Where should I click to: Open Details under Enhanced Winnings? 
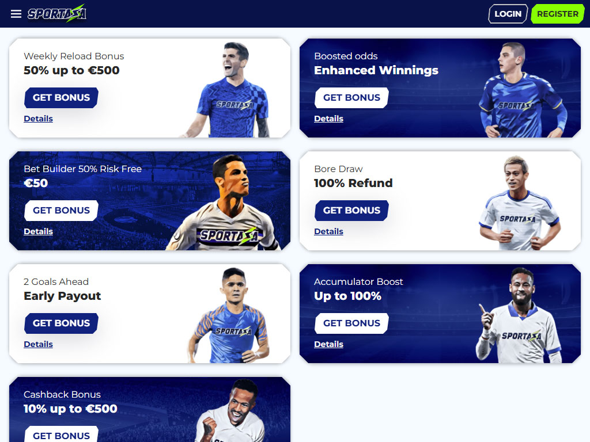[x=329, y=119]
